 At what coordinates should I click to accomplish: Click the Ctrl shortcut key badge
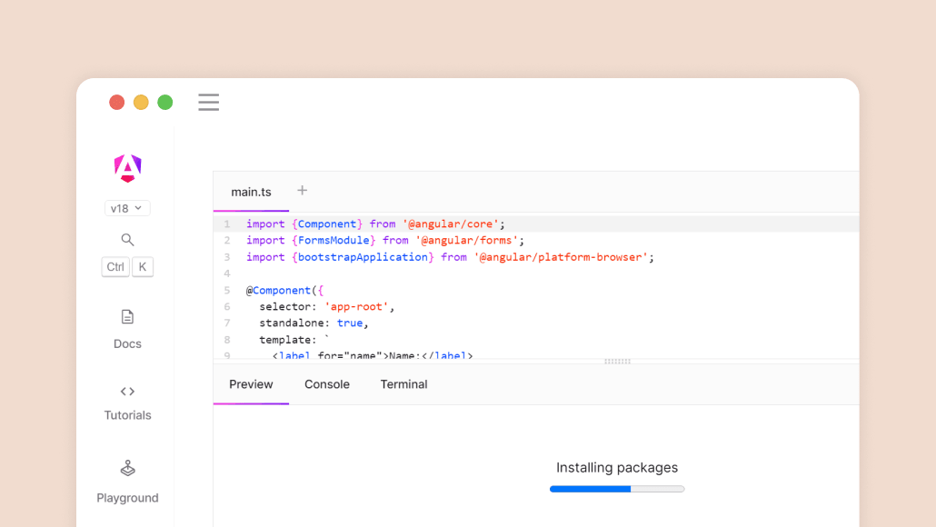115,267
